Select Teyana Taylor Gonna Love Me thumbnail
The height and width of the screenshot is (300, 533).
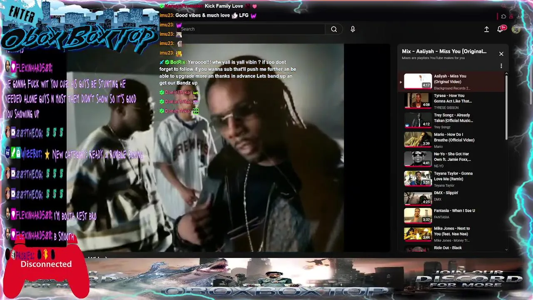(418, 178)
